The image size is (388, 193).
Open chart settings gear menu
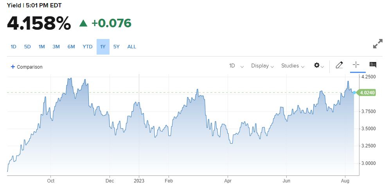[318, 66]
